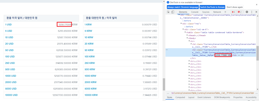Open the 10000 USD link

coord(11,95)
